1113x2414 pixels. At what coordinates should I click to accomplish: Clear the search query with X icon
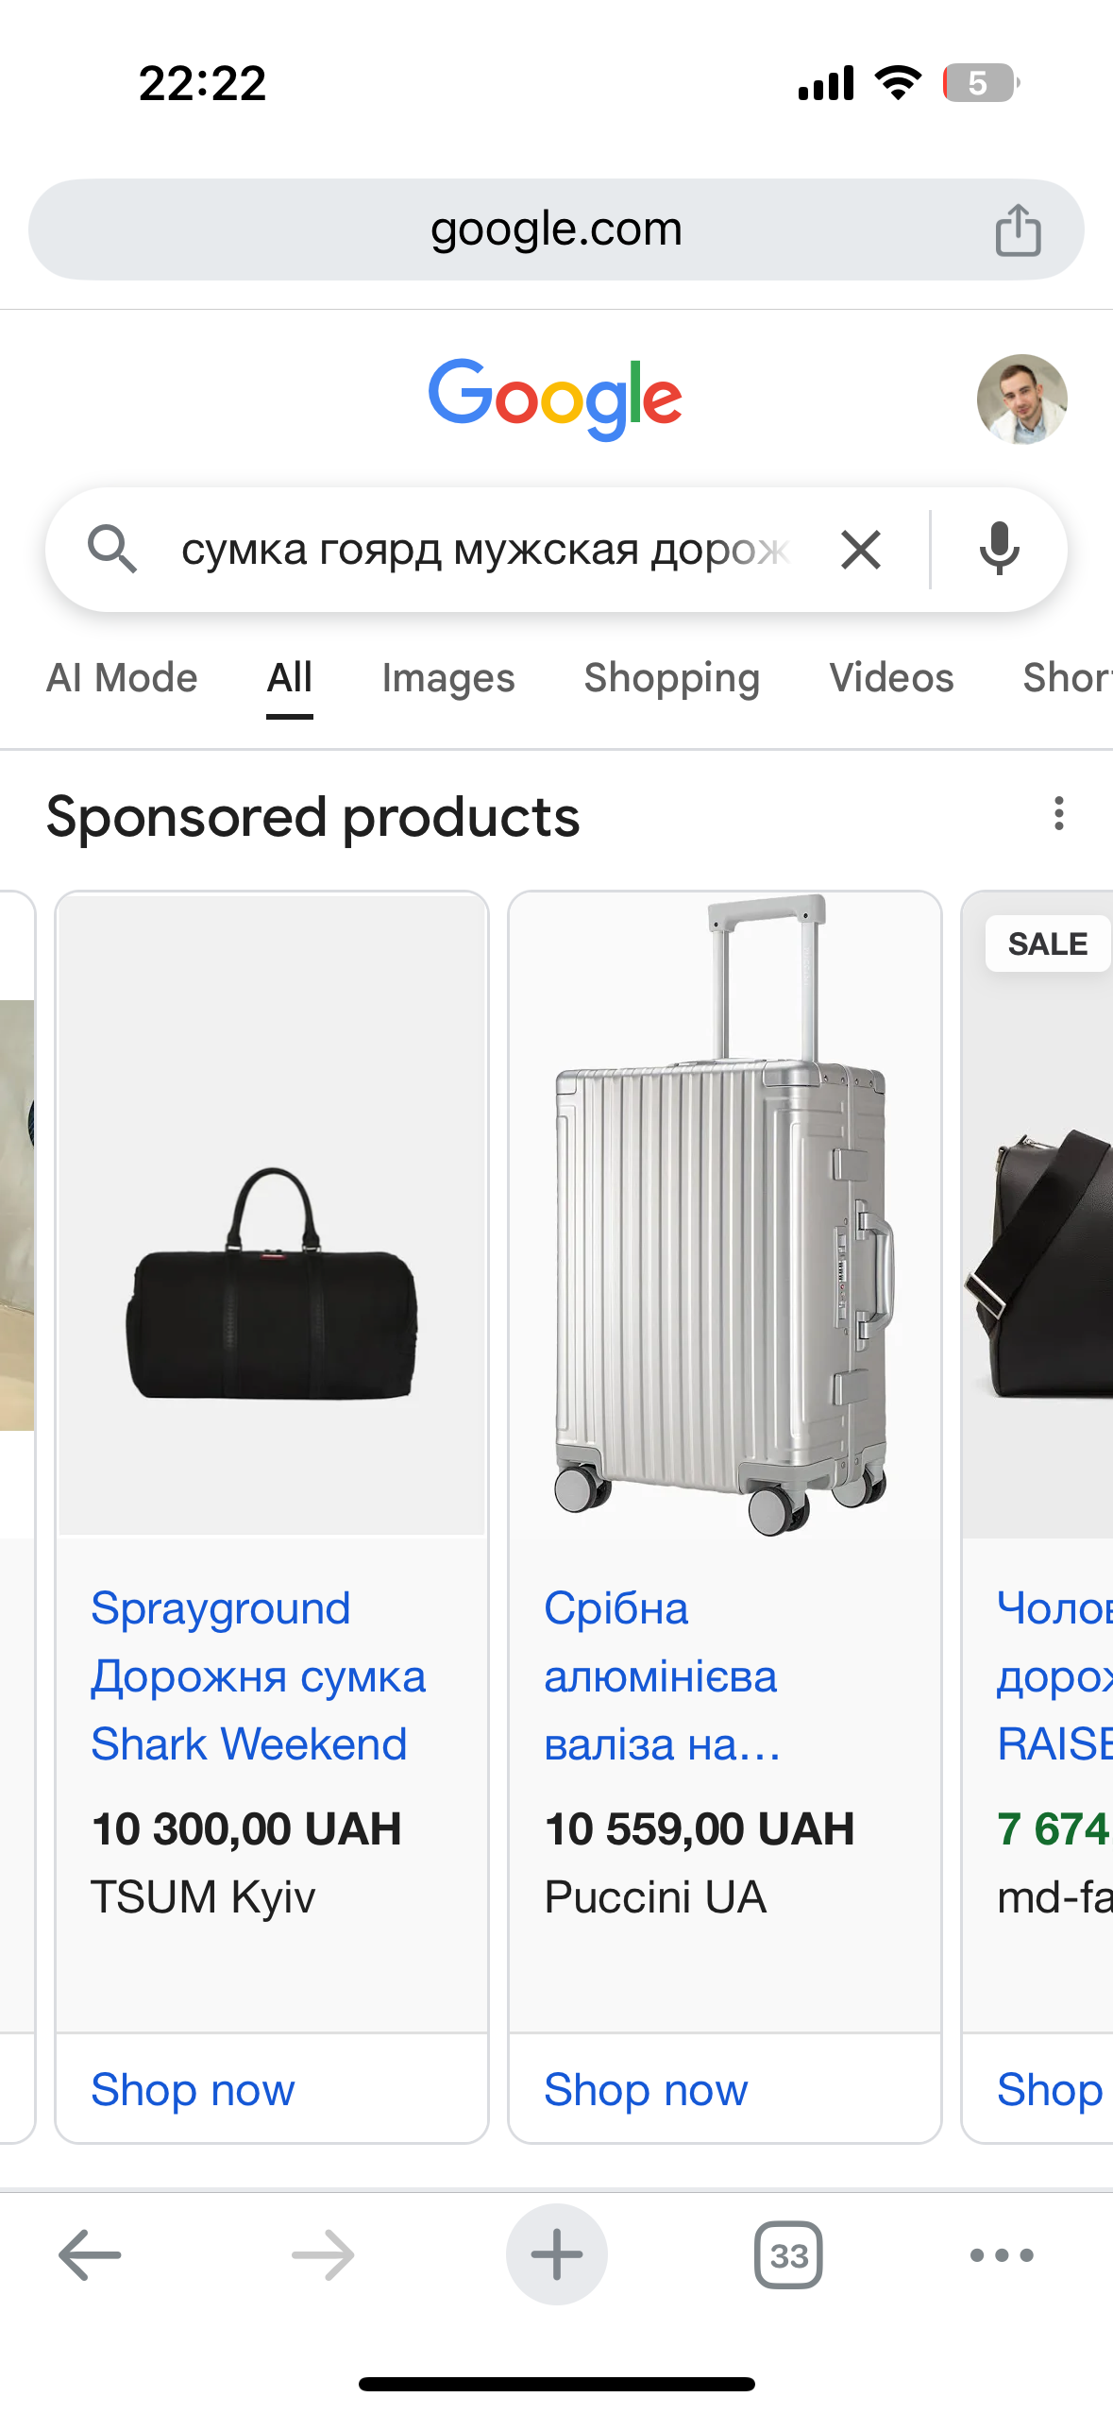click(860, 550)
